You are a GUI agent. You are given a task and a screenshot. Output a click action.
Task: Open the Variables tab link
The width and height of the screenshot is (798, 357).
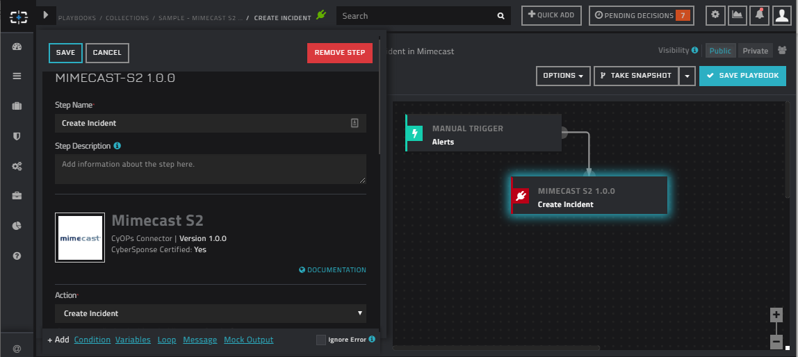click(x=133, y=340)
